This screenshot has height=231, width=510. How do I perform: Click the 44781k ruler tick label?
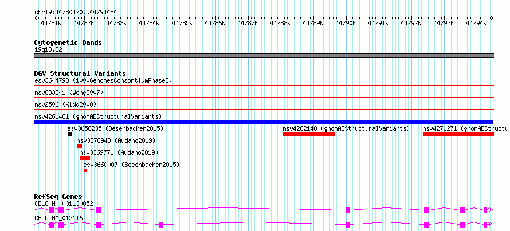[52, 23]
